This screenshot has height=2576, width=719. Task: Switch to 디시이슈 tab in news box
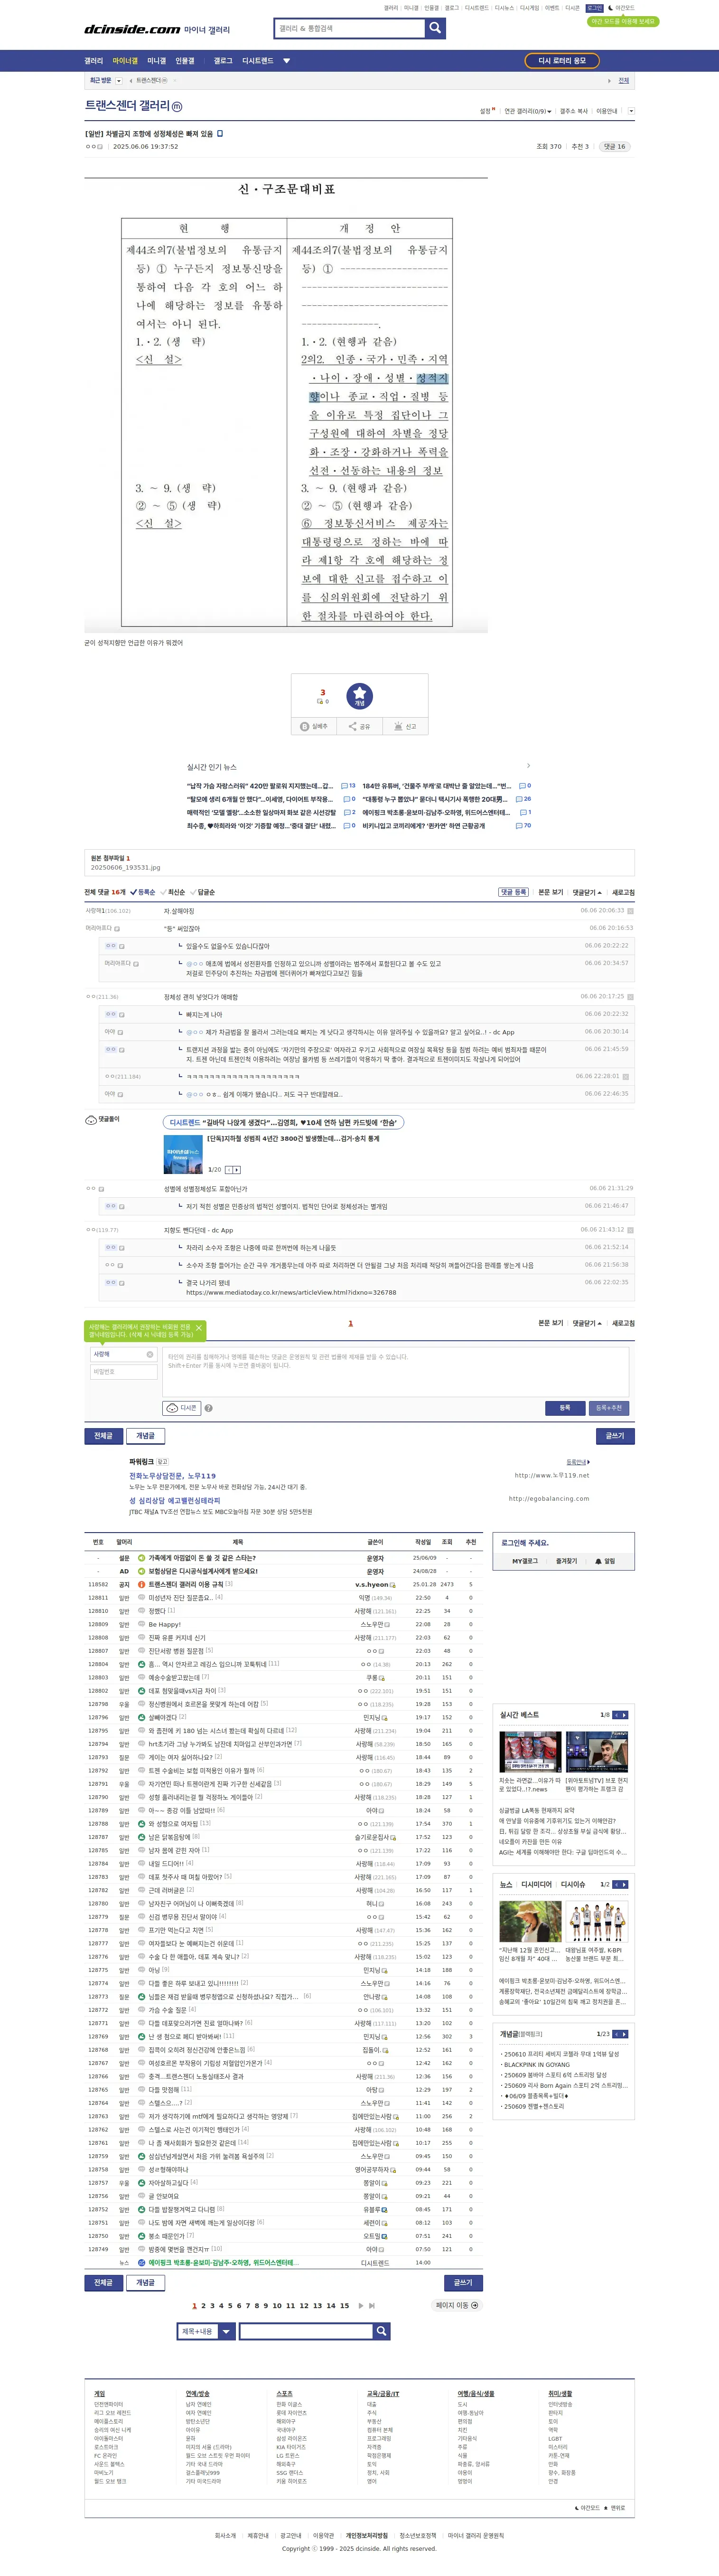[573, 1884]
